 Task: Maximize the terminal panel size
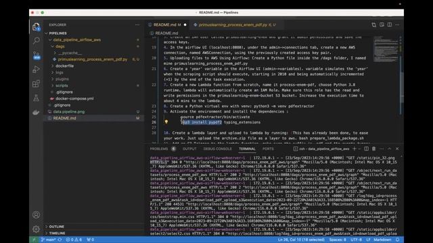[390, 148]
